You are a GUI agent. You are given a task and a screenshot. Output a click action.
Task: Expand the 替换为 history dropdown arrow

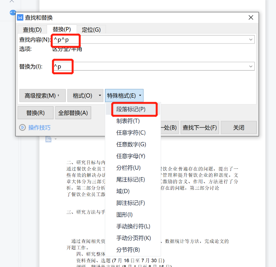tap(251, 66)
